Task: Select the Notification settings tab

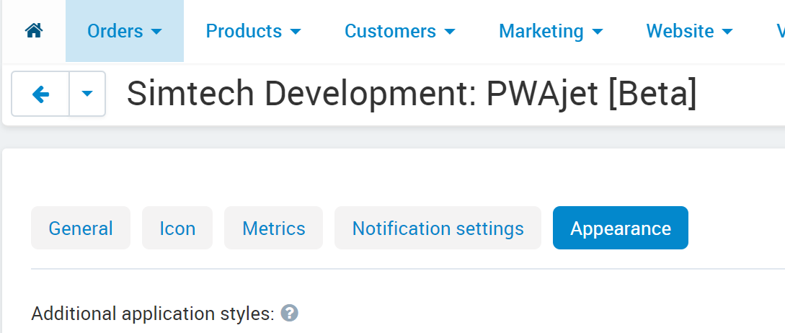Action: (x=438, y=228)
